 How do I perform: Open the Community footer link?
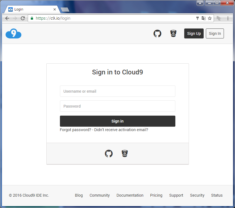click(x=100, y=195)
